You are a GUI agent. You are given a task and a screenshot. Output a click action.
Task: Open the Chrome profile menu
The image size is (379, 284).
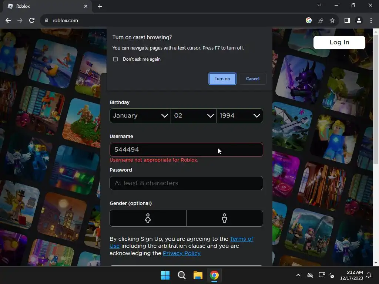pyautogui.click(x=359, y=21)
